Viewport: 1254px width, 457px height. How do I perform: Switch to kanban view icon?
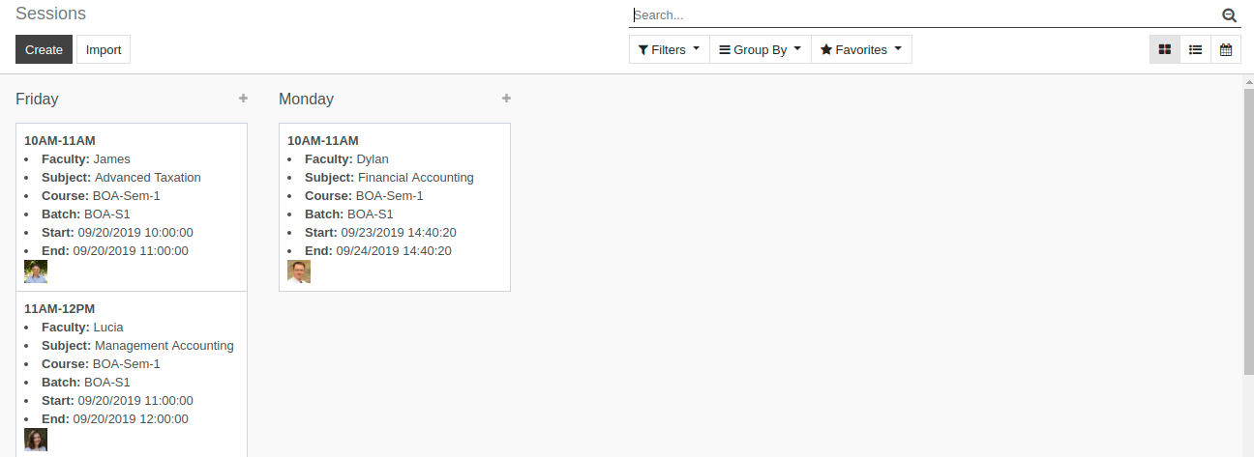(1165, 50)
